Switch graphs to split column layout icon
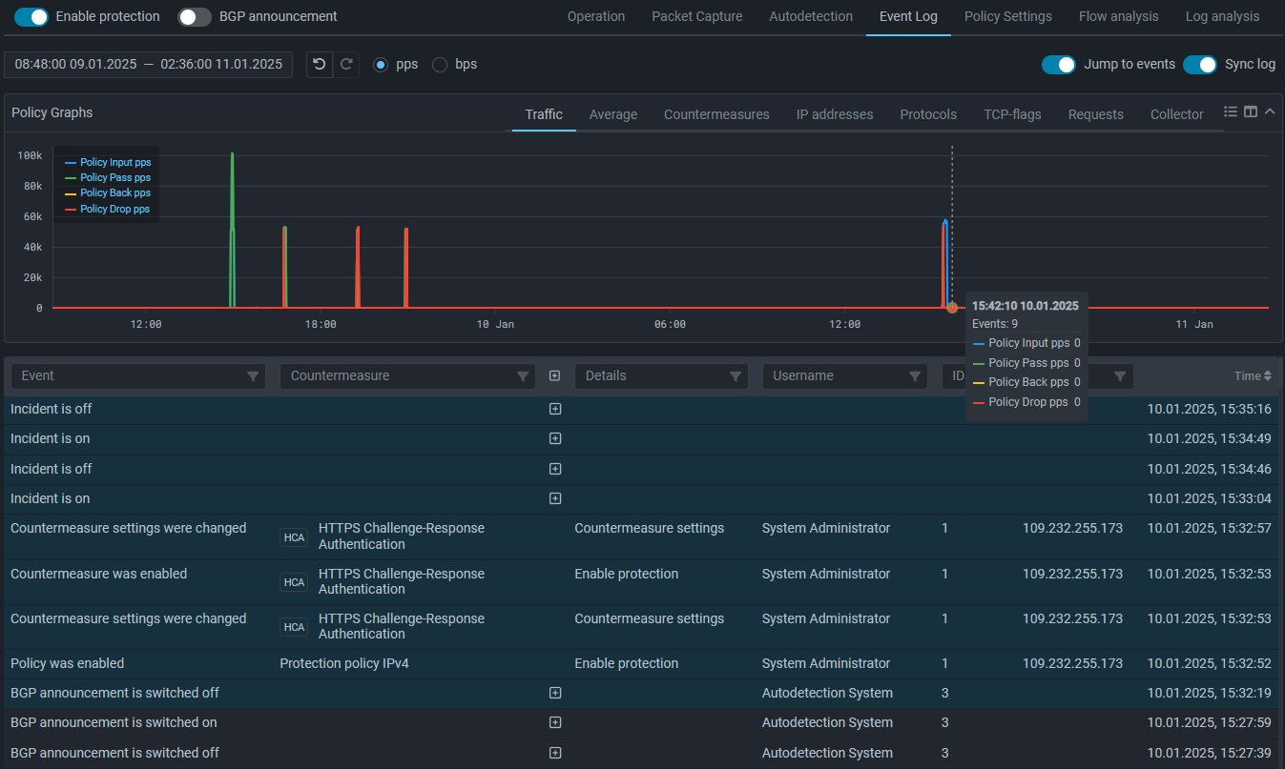1285x769 pixels. click(x=1251, y=112)
